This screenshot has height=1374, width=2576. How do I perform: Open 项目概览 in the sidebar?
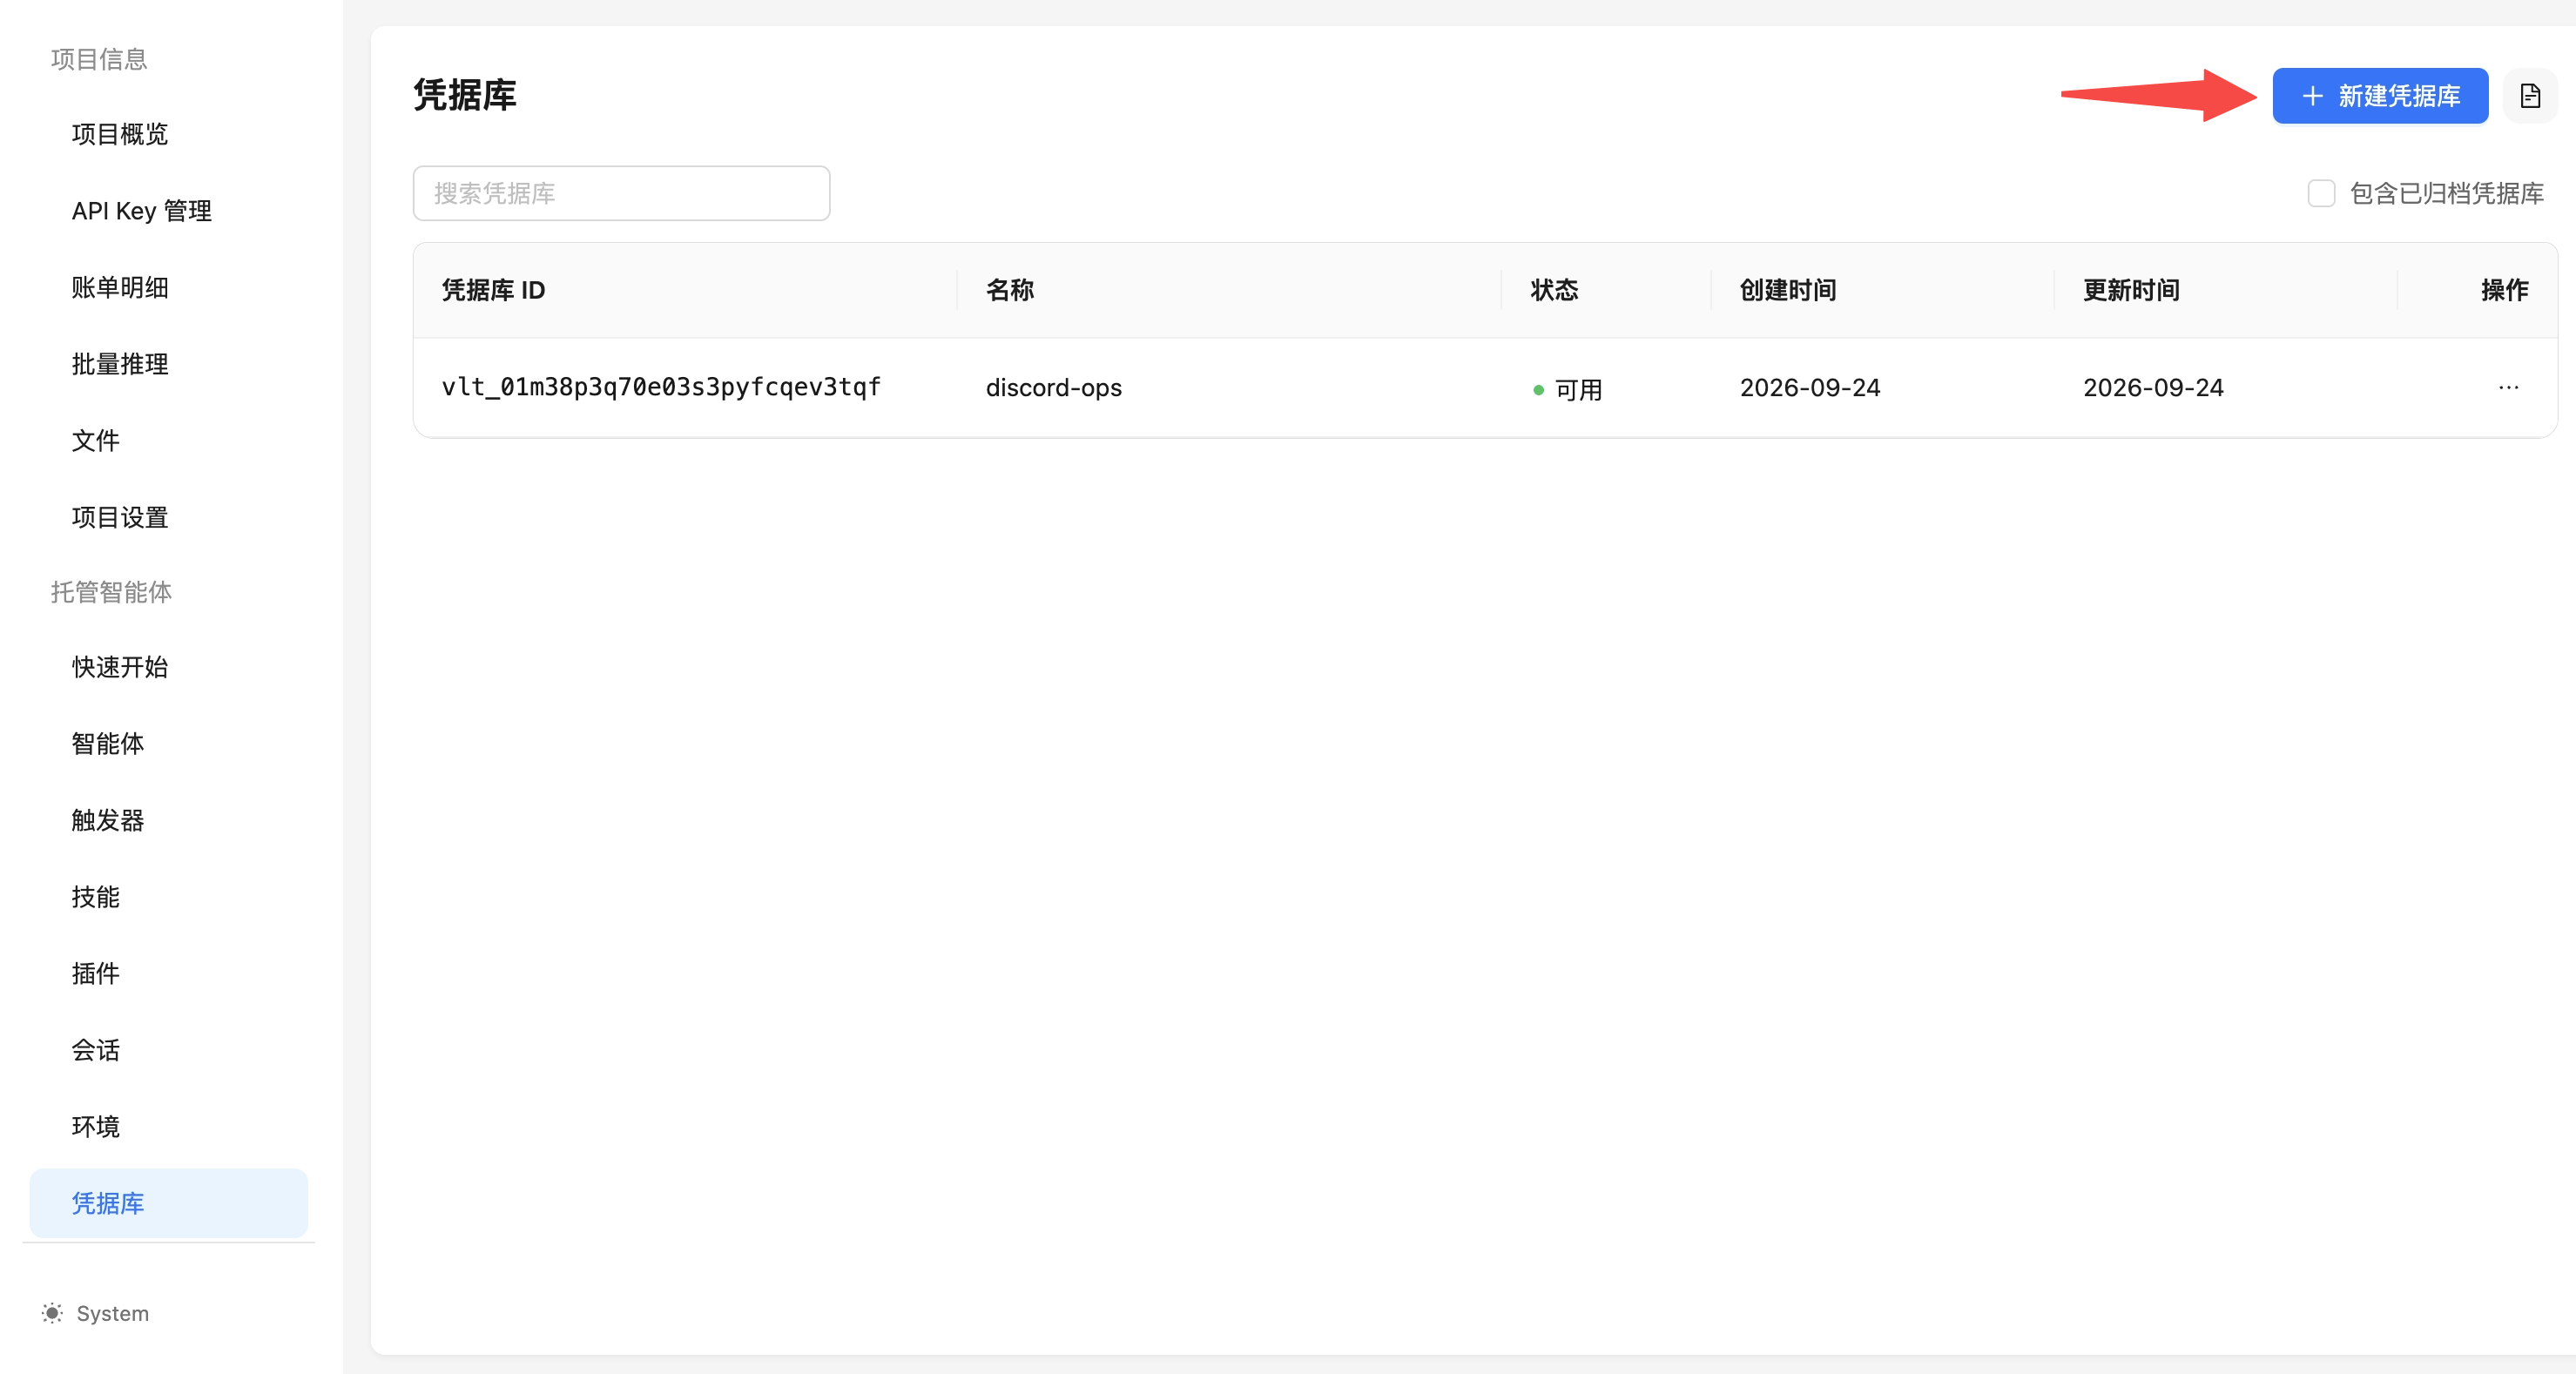120,134
